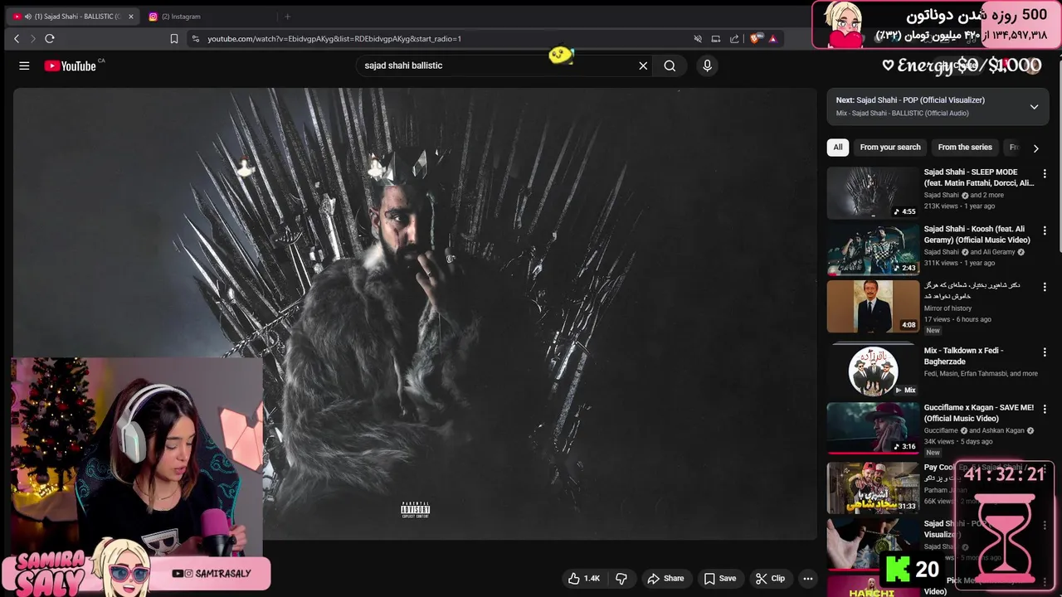
Task: Open site information icon beside the URL
Action: pos(195,38)
